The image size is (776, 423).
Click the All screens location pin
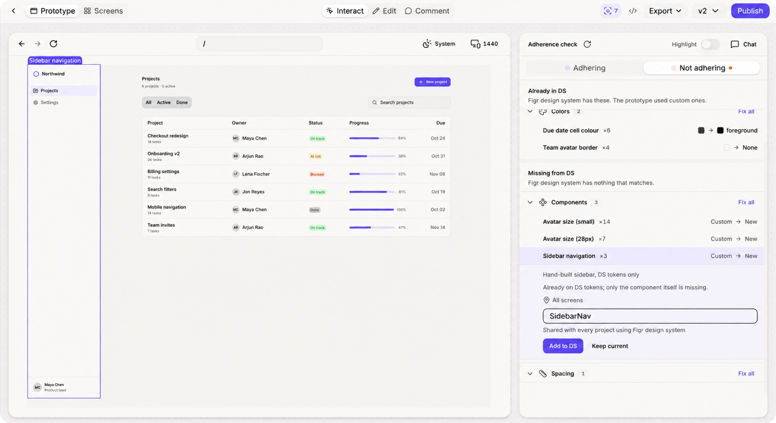546,300
